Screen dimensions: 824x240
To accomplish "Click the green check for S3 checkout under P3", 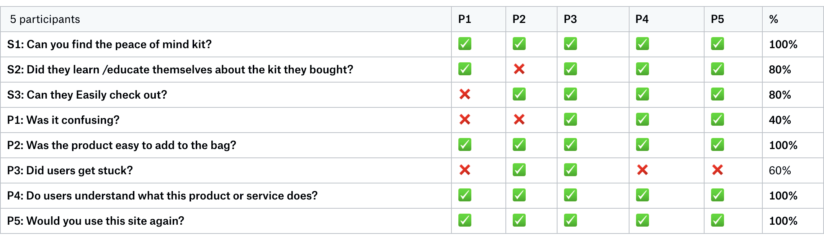I will pos(570,94).
